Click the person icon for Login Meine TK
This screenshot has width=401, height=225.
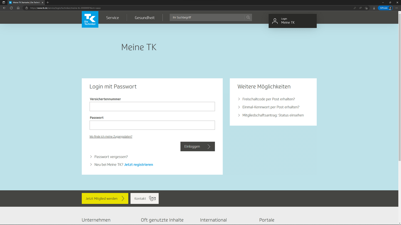click(x=275, y=21)
